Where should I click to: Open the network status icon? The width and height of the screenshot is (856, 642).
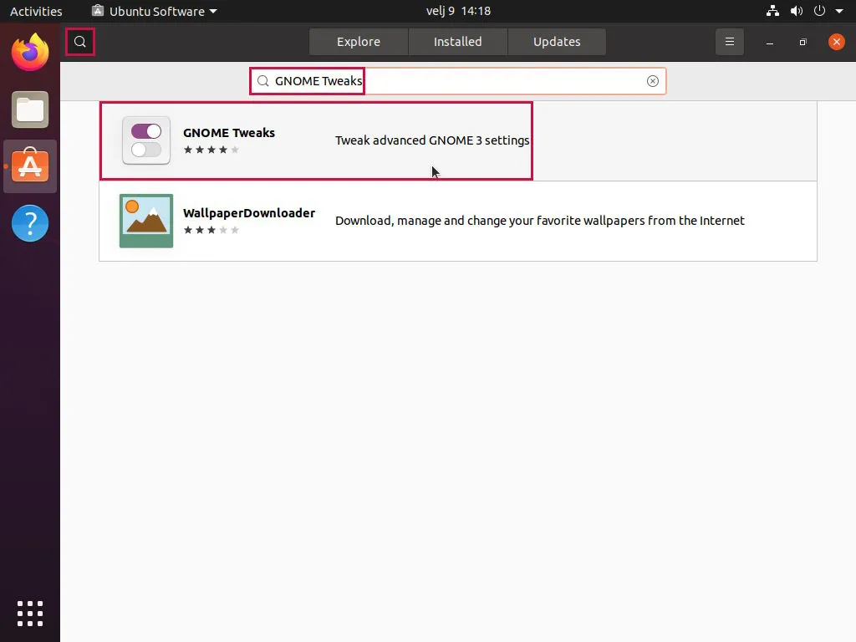(x=772, y=11)
